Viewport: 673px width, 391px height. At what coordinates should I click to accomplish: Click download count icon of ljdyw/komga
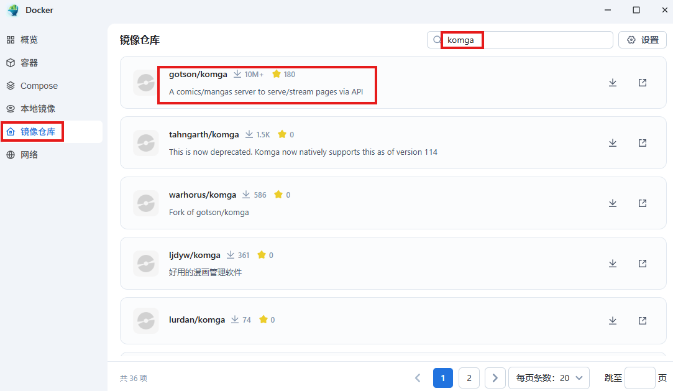click(x=231, y=255)
